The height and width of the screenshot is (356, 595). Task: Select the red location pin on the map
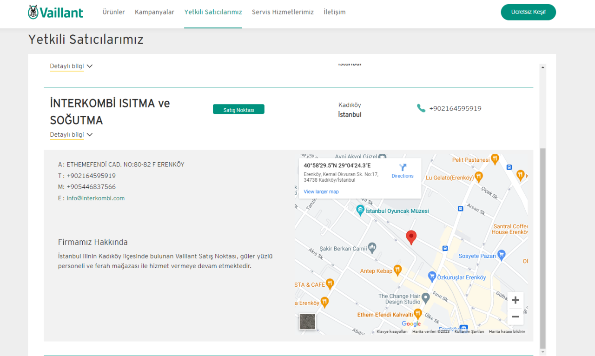pos(411,237)
